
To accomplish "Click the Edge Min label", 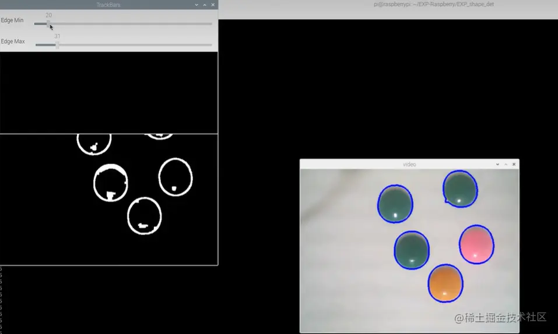I will (x=12, y=20).
